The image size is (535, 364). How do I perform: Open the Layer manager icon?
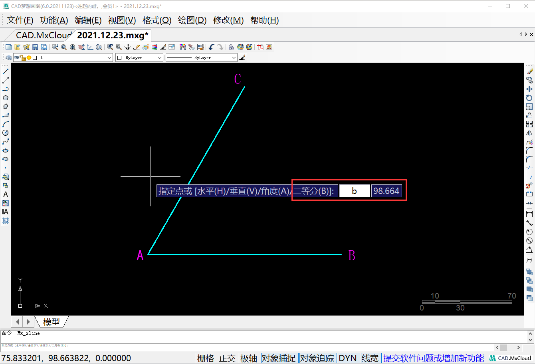[x=8, y=57]
